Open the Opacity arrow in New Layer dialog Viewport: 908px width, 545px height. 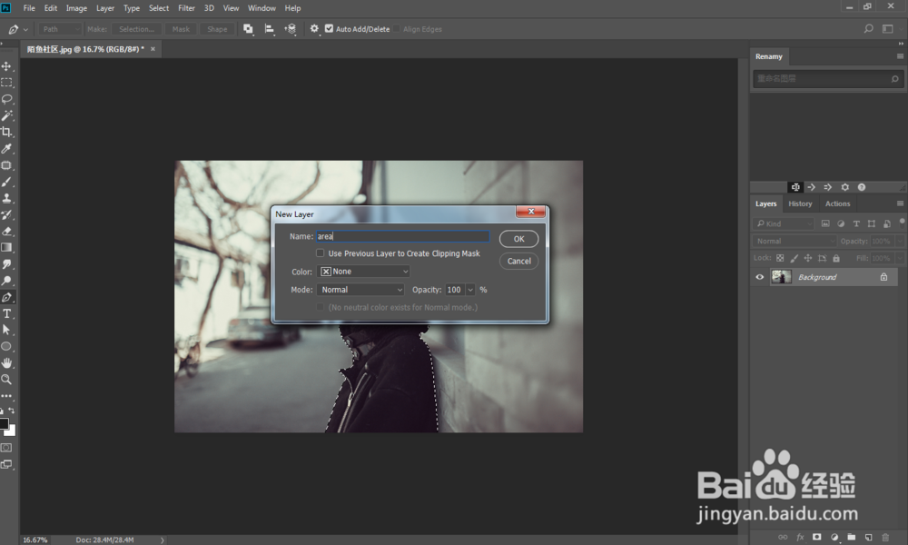pyautogui.click(x=470, y=290)
